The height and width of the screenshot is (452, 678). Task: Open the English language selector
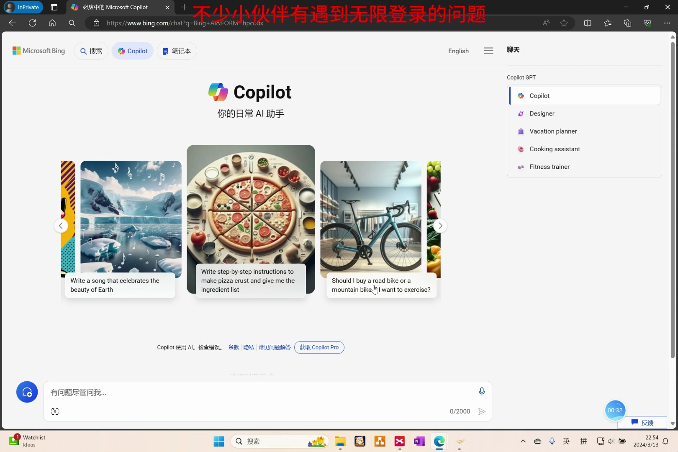458,51
